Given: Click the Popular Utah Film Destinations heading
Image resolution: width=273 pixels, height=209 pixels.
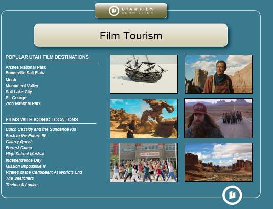Looking at the screenshot, I should (47, 57).
